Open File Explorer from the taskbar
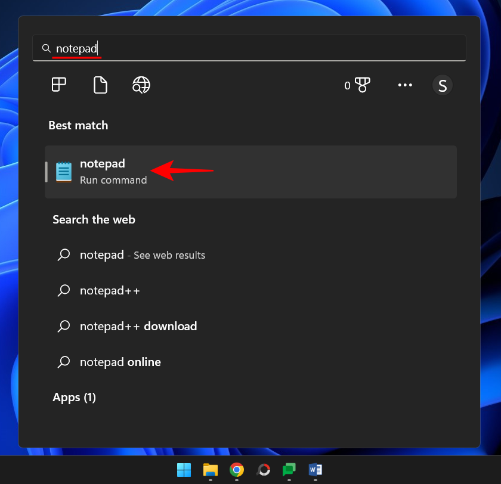This screenshot has width=501, height=484. [x=210, y=470]
